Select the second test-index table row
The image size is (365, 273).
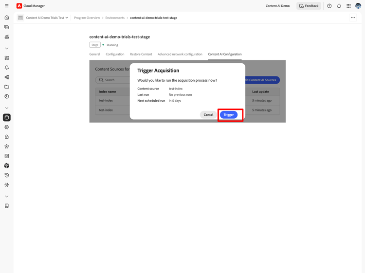point(187,110)
